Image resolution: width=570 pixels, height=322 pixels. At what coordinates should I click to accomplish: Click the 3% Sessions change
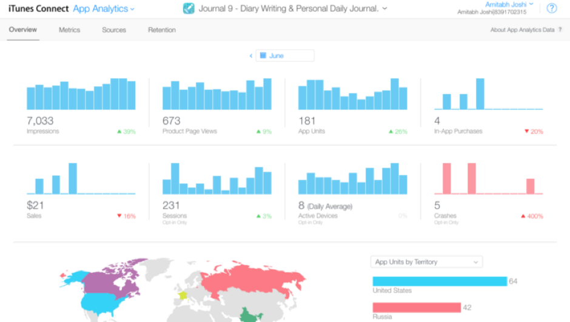click(x=267, y=216)
